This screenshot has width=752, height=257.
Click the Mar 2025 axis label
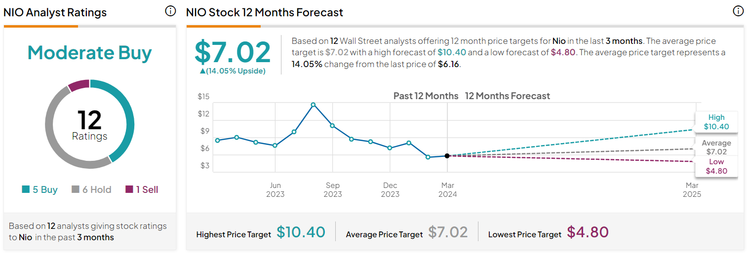click(x=692, y=190)
